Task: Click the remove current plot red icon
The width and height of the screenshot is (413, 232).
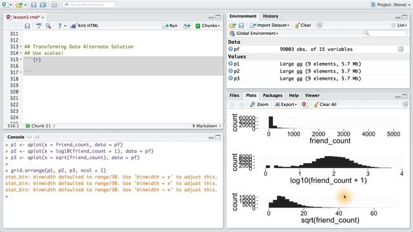Action: click(x=304, y=104)
